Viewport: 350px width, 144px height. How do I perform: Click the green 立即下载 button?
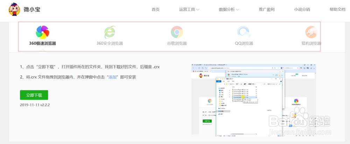tap(34, 95)
